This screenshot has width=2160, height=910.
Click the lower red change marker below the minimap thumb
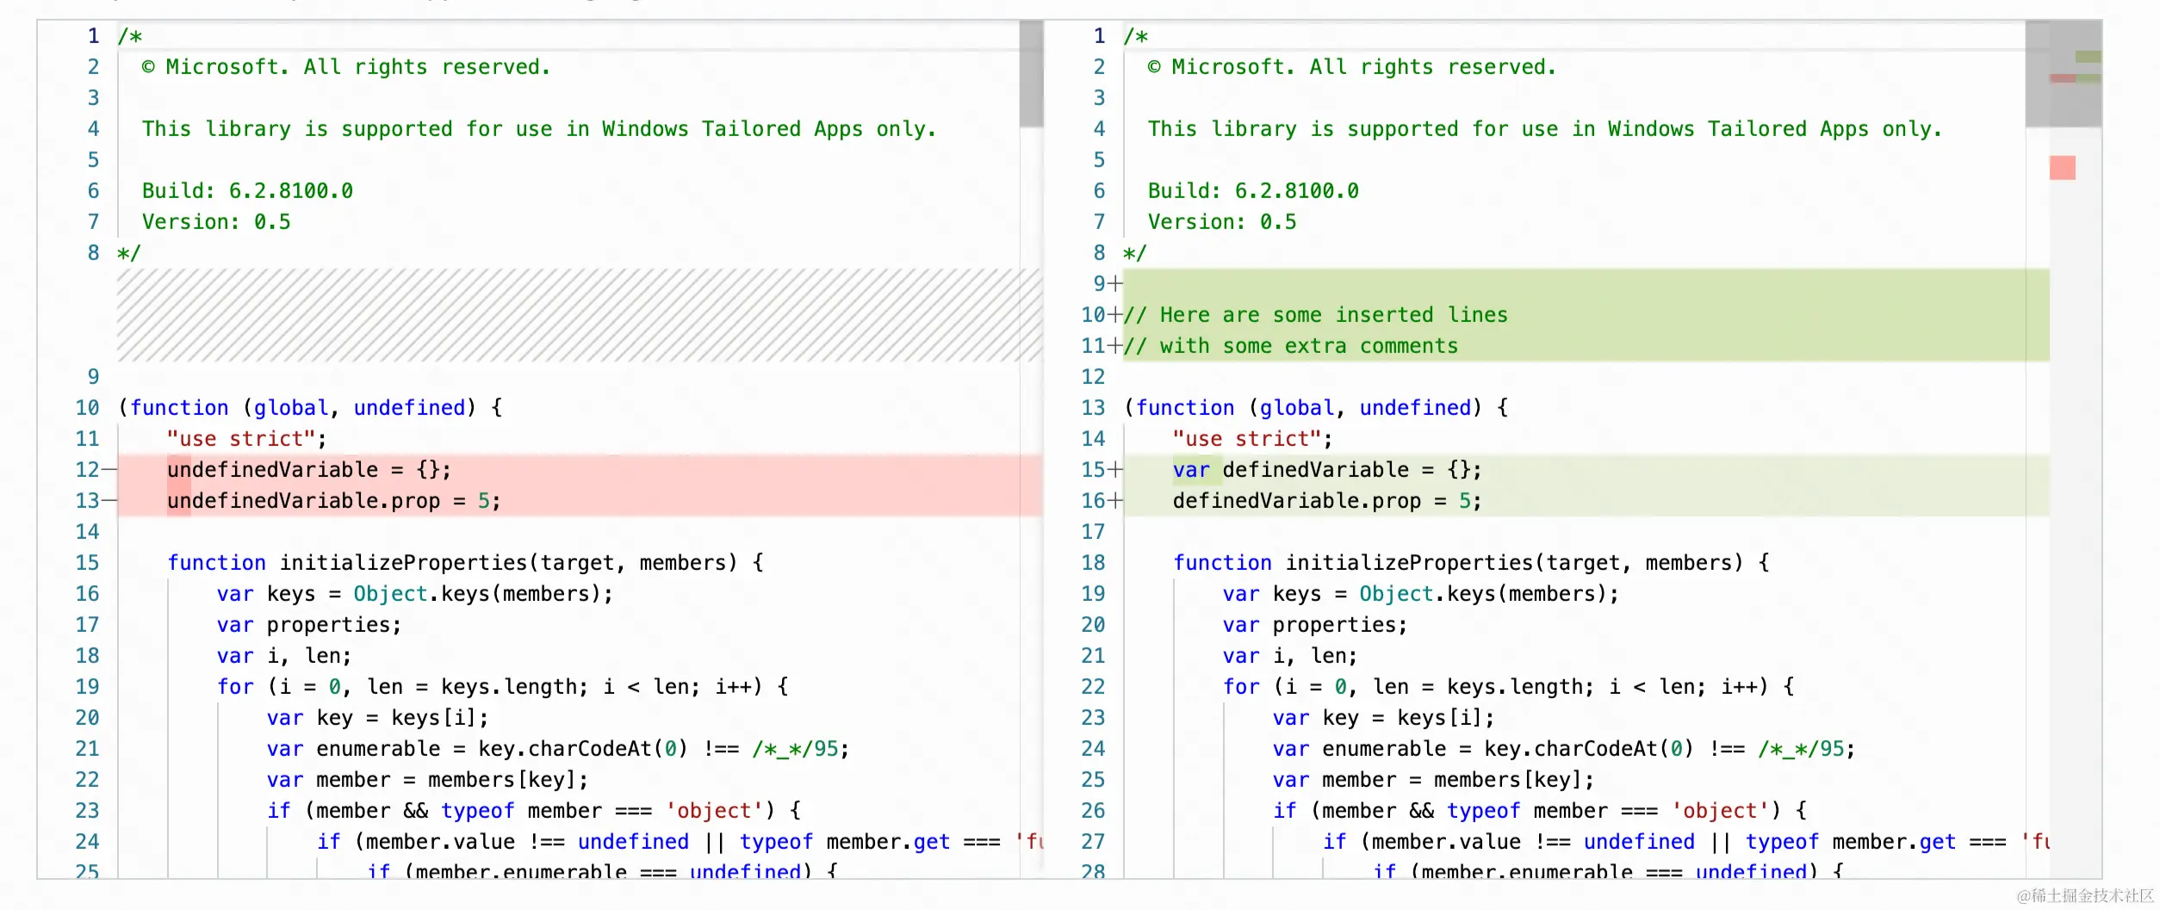click(x=2063, y=169)
